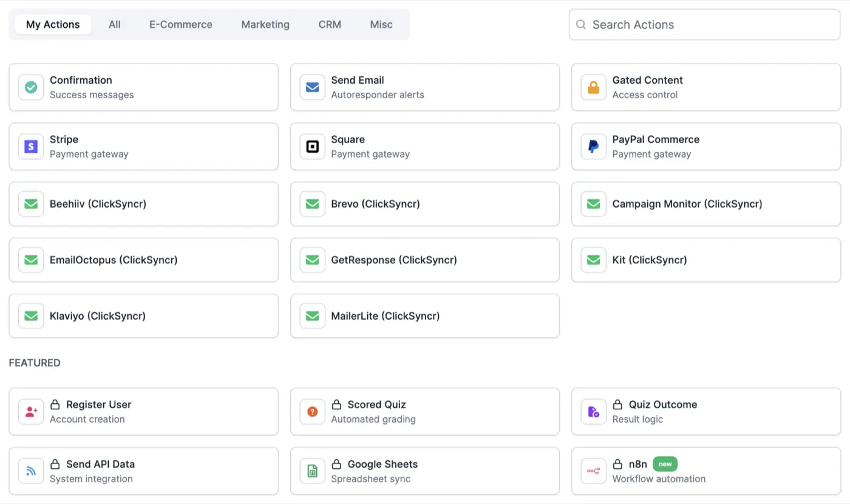
Task: Open the Marketing tab
Action: [265, 25]
